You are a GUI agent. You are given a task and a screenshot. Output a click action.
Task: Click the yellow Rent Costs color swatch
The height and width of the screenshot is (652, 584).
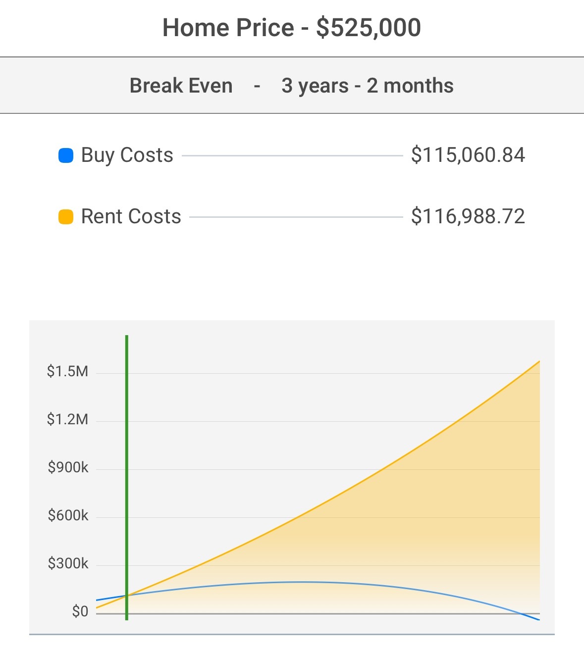click(66, 217)
